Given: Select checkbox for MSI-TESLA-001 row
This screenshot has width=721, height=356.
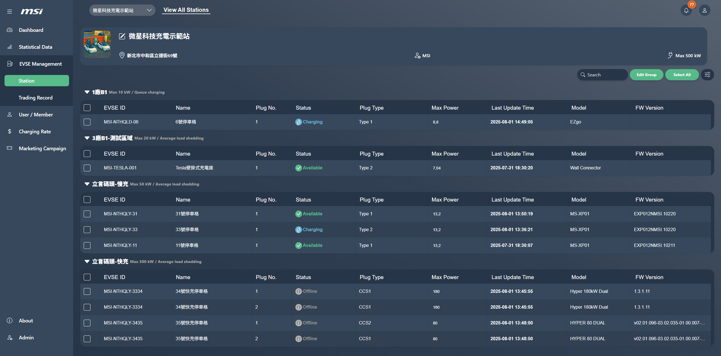Looking at the screenshot, I should pyautogui.click(x=87, y=168).
